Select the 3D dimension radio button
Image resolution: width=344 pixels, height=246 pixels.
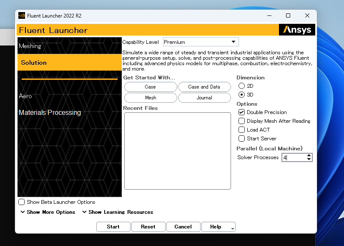click(x=241, y=94)
